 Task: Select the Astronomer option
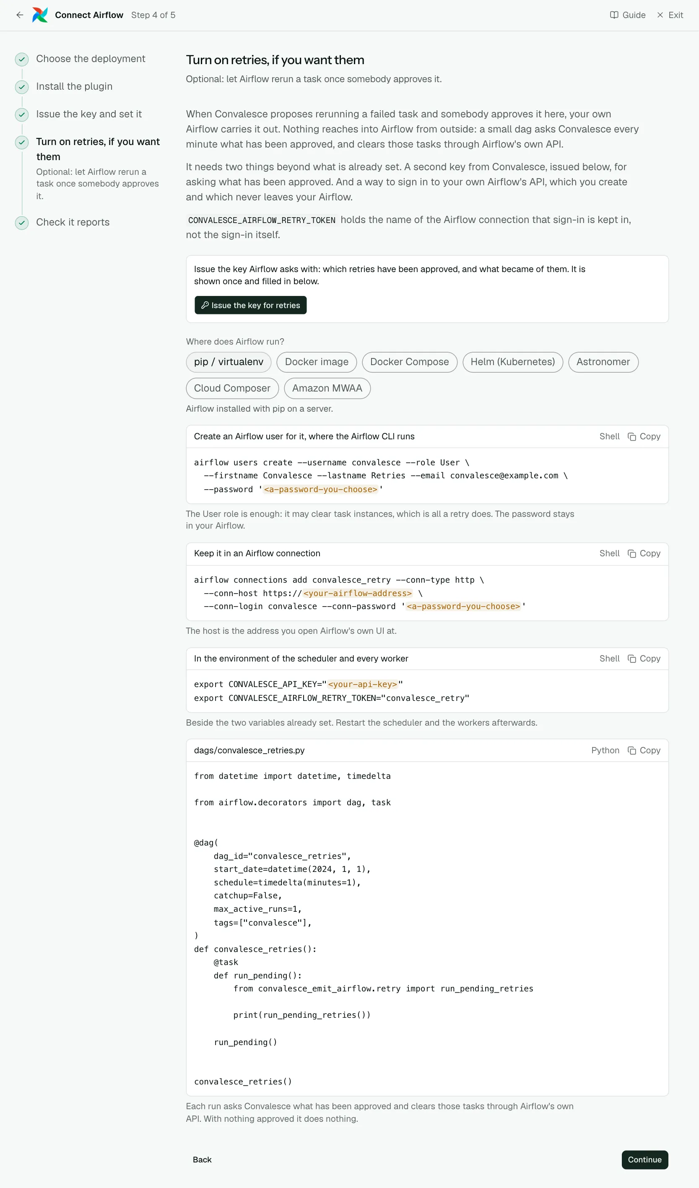[x=603, y=362]
